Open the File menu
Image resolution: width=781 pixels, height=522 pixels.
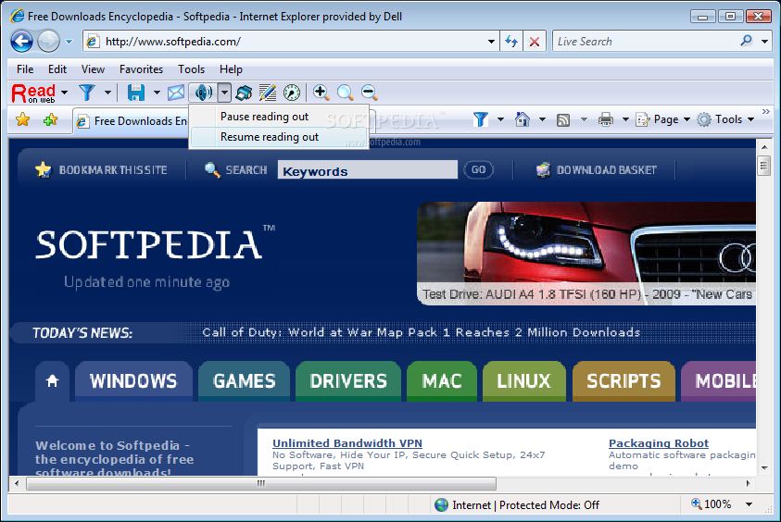tap(25, 69)
